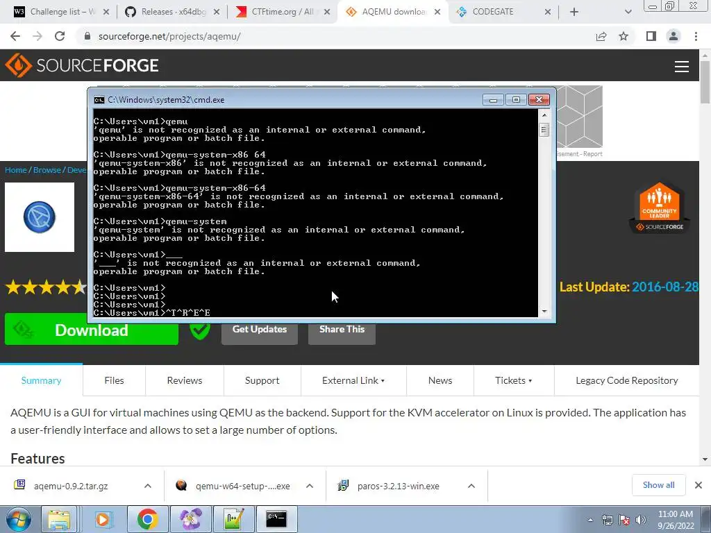Open the paros-3.2.13-win.exe download

(x=398, y=486)
